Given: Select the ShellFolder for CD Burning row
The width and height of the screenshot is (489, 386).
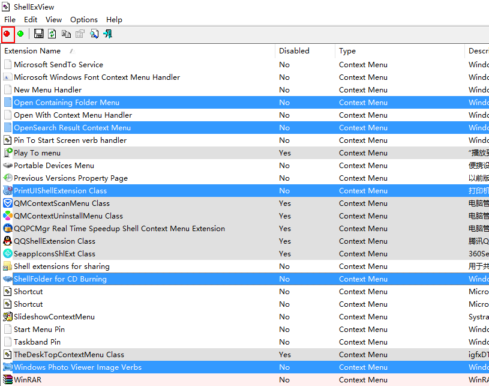Looking at the screenshot, I should click(x=245, y=279).
